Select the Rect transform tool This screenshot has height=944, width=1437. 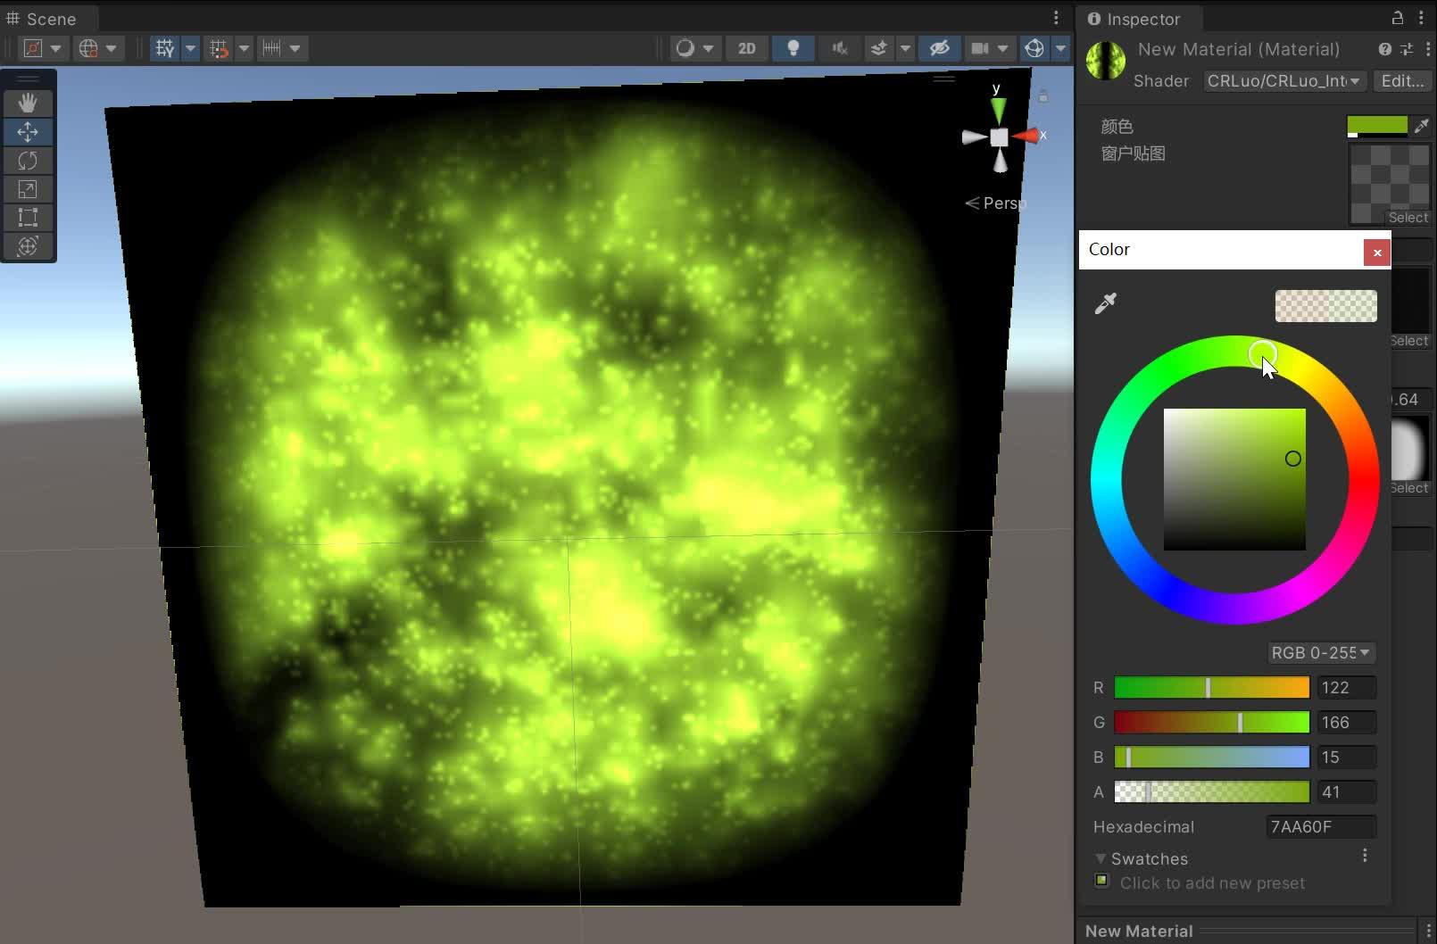click(x=28, y=218)
